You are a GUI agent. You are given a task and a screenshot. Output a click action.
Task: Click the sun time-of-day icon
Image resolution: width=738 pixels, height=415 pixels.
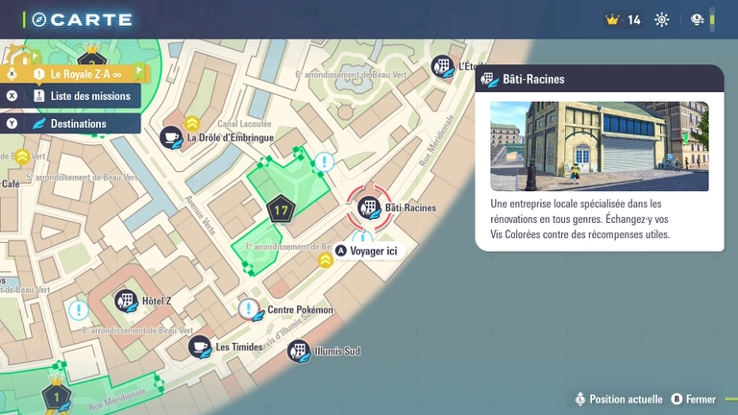point(662,19)
